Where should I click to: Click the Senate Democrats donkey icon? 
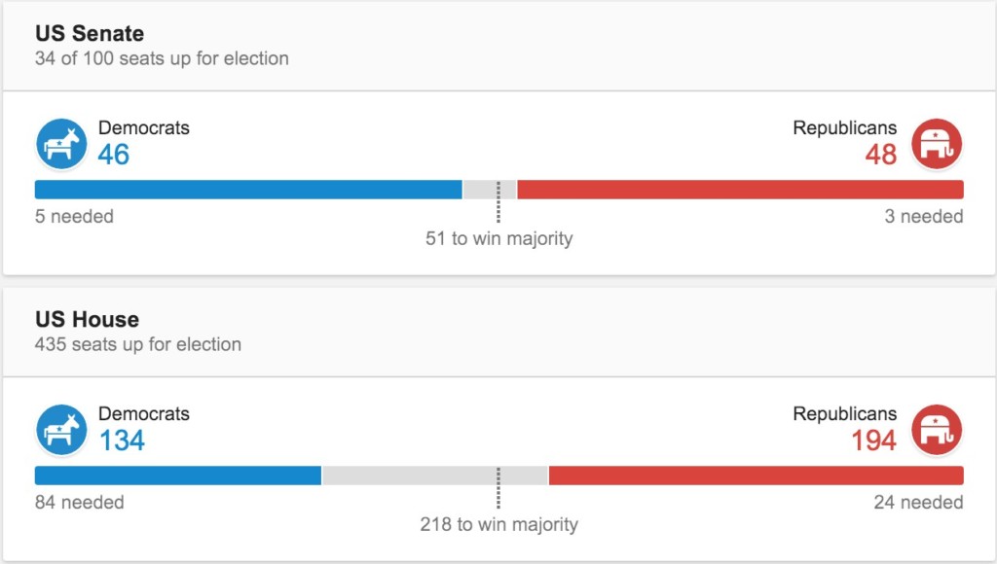pos(61,144)
